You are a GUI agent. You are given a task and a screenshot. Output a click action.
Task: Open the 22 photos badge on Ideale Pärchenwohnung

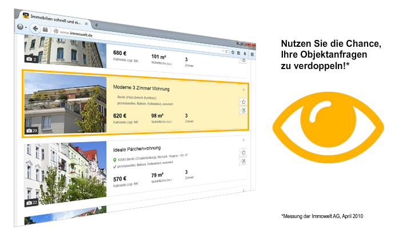(31, 203)
